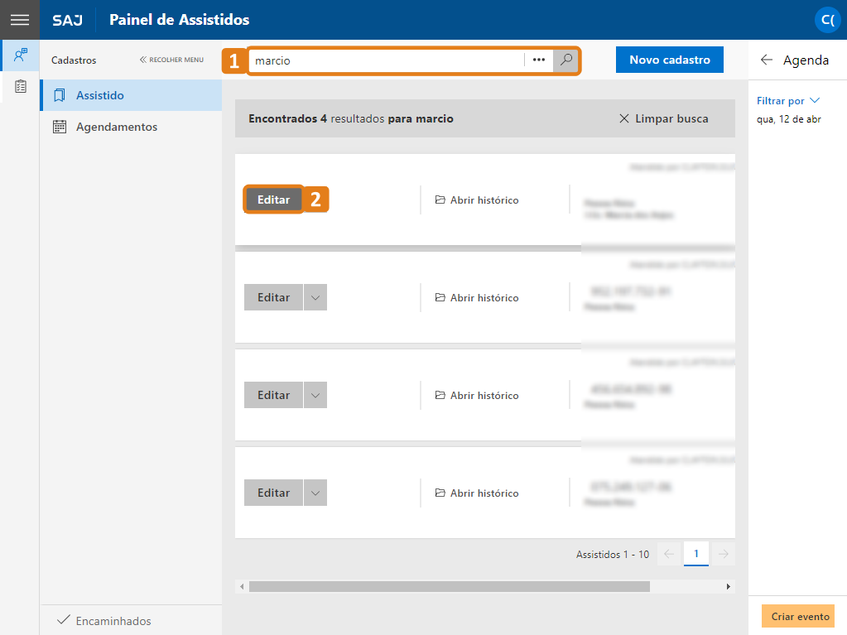Open the clipboard list icon in sidebar
The width and height of the screenshot is (847, 635).
pos(20,86)
